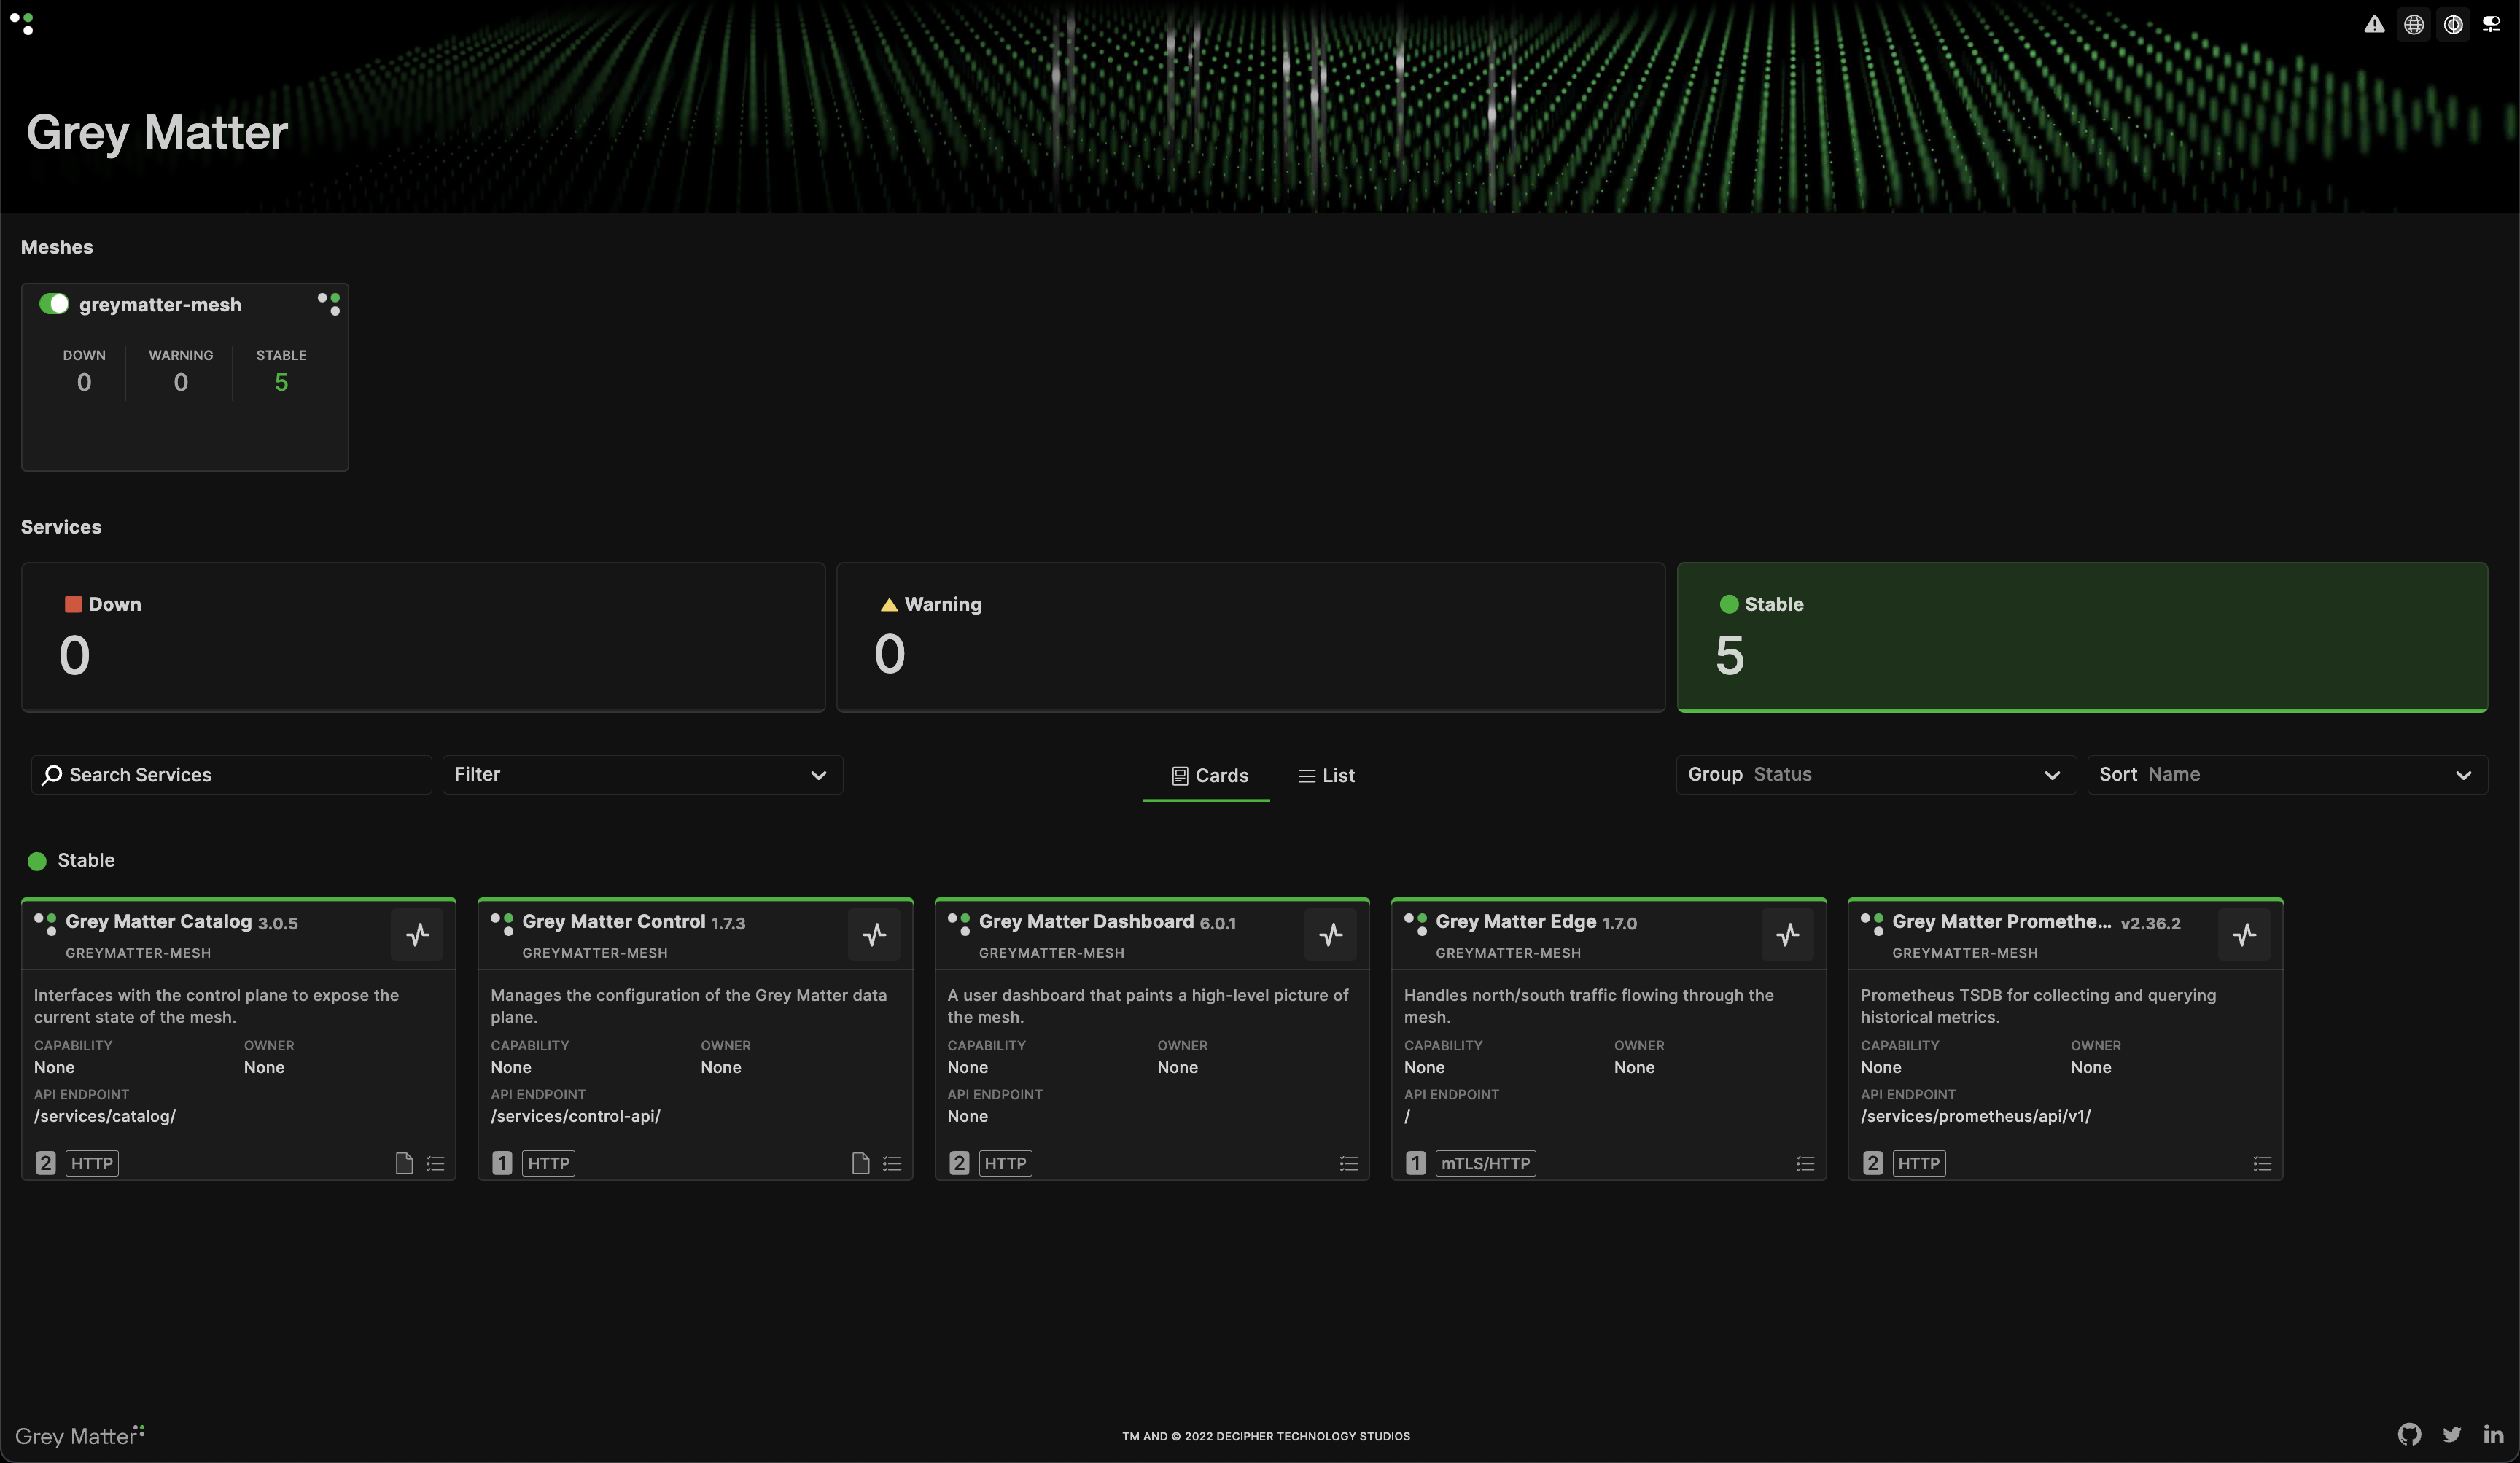Select the Stable services status filter
The image size is (2520, 1463).
2081,636
